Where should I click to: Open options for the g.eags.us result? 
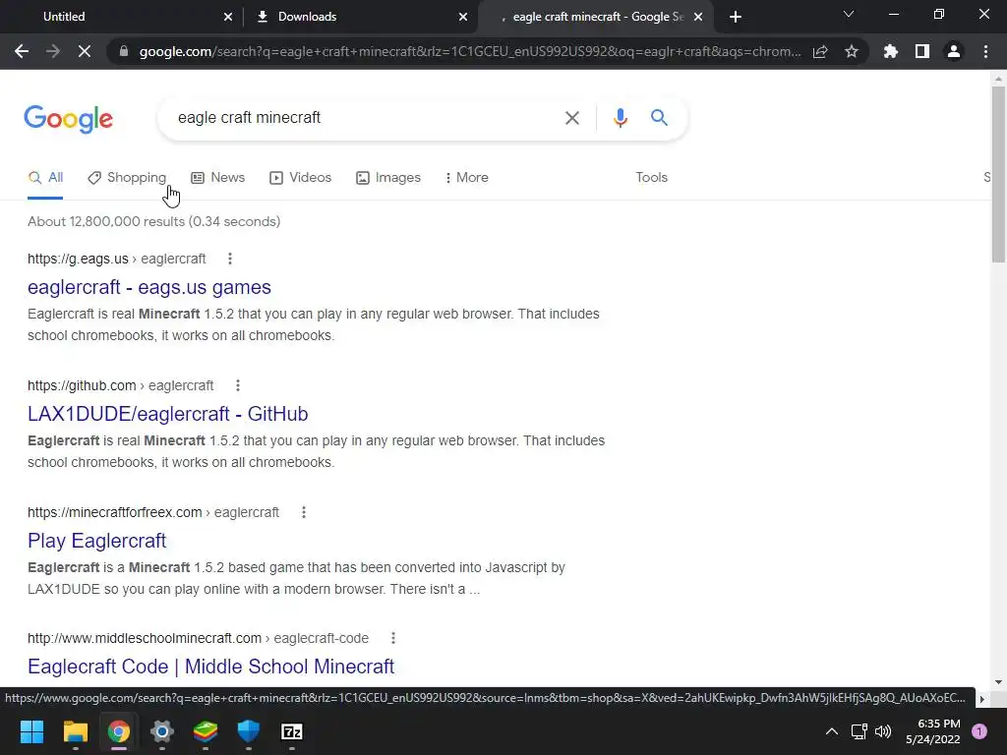[230, 259]
